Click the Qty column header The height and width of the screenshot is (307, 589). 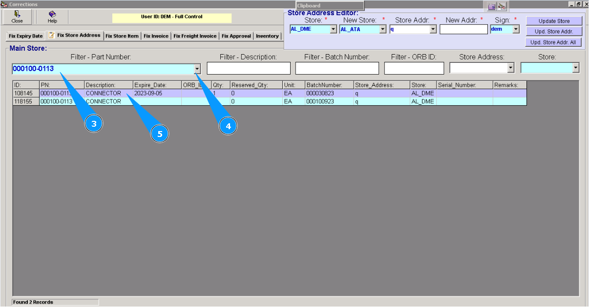(x=220, y=85)
